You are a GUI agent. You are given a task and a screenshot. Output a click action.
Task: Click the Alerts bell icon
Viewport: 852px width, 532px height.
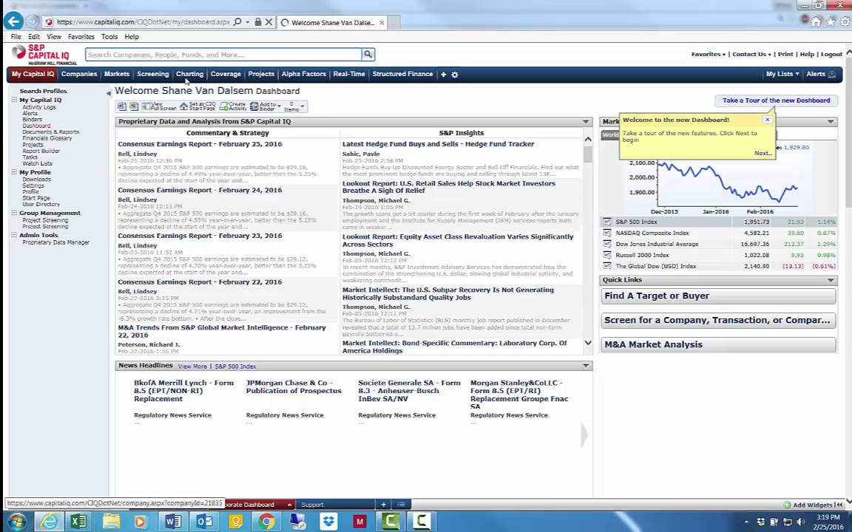831,75
